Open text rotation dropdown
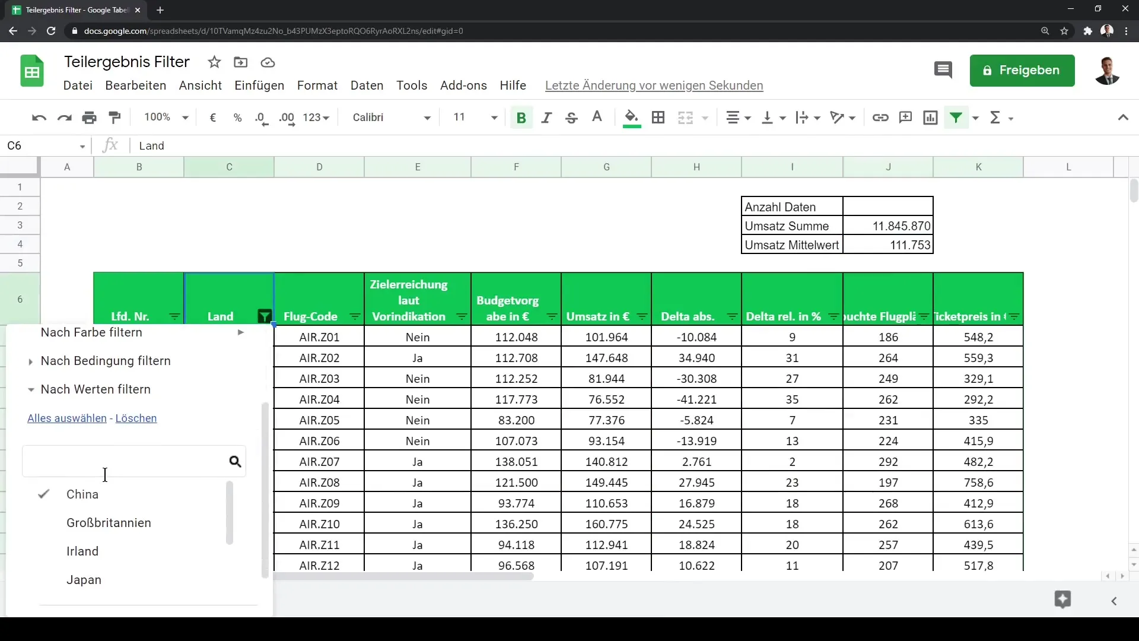Image resolution: width=1139 pixels, height=641 pixels. pos(843,118)
